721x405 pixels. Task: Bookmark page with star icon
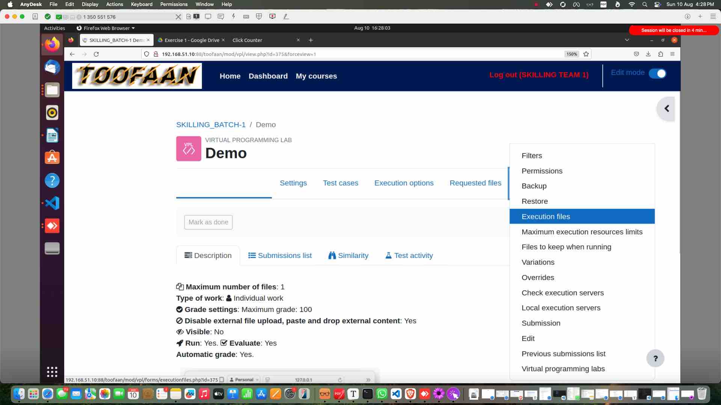click(586, 54)
